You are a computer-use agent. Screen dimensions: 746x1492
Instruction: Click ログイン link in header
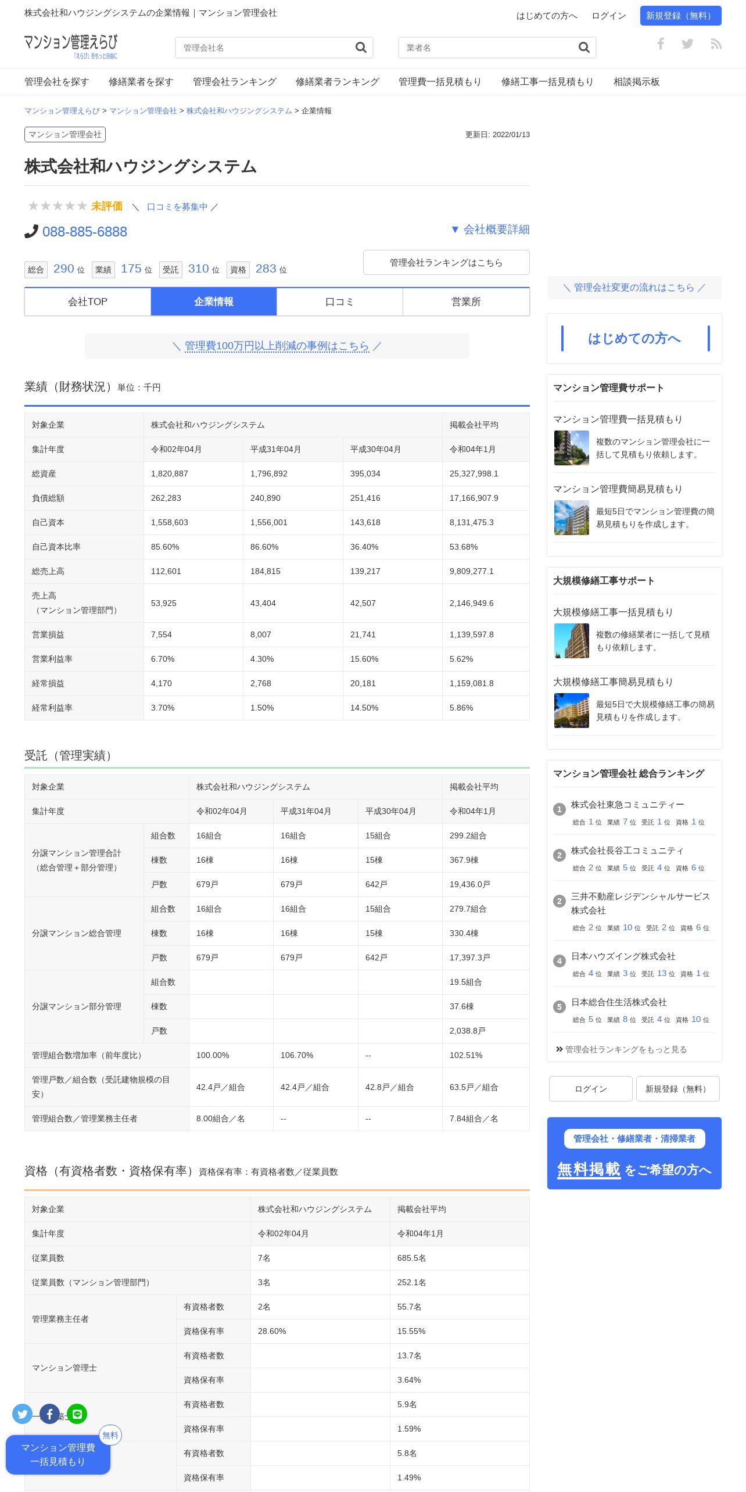609,16
